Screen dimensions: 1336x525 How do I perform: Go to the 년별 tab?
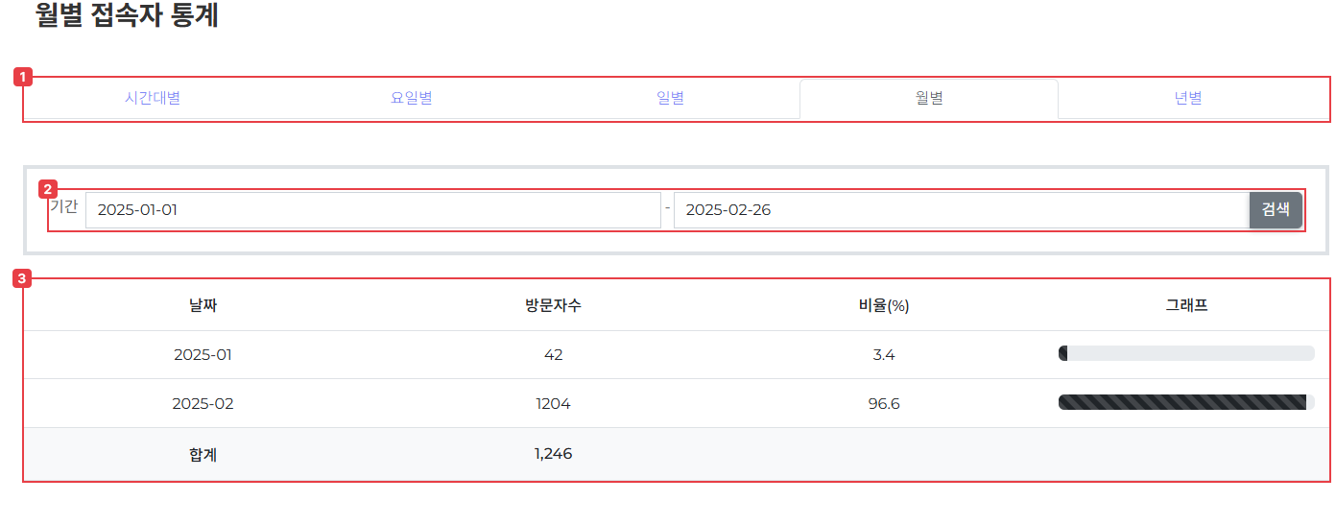click(x=1188, y=98)
